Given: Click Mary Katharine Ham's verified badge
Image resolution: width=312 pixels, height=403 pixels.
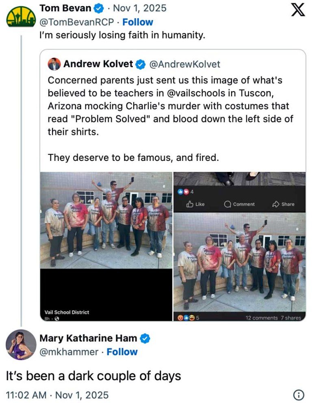Looking at the screenshot, I should 146,338.
